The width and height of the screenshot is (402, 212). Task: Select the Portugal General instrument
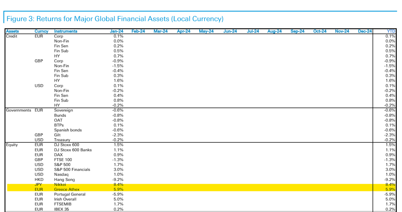coord(70,194)
